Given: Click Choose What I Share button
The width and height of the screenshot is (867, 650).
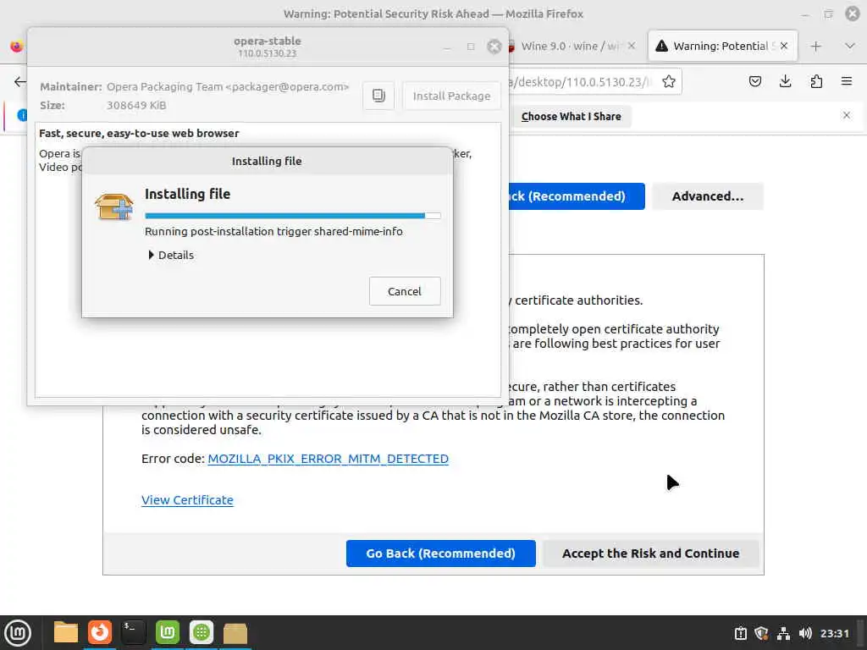Looking at the screenshot, I should tap(571, 117).
